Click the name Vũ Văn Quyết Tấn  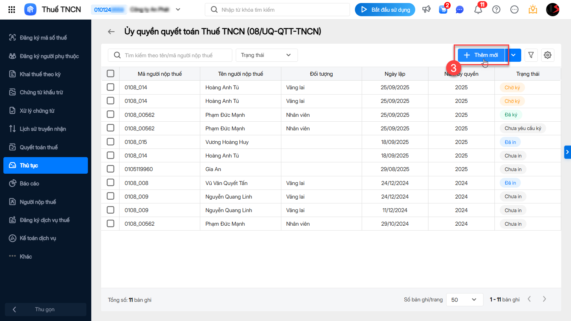tap(226, 183)
